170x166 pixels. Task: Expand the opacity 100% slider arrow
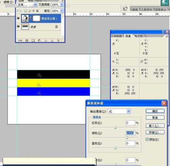(x=62, y=4)
